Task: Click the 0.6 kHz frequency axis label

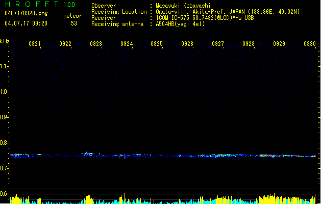Action: [4, 194]
